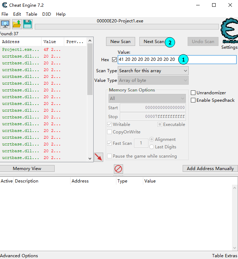The image size is (238, 259).
Task: Select the Alignment radio button
Action: click(151, 139)
